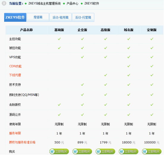The height and width of the screenshot is (155, 164).
Task: Click the red 下线代理 row label
Action: pyautogui.click(x=15, y=75)
